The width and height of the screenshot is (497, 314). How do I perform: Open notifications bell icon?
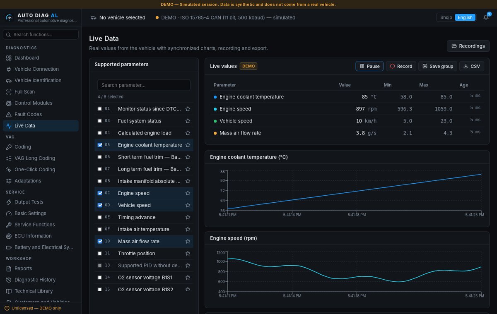click(486, 17)
